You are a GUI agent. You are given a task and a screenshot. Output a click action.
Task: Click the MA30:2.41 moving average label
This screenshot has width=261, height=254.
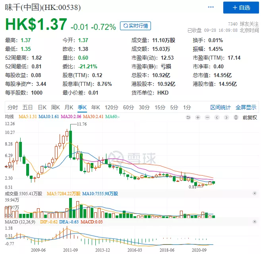coord(93,116)
